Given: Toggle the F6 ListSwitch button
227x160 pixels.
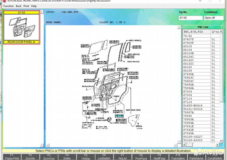Looking at the screenshot, I should click(x=104, y=157).
